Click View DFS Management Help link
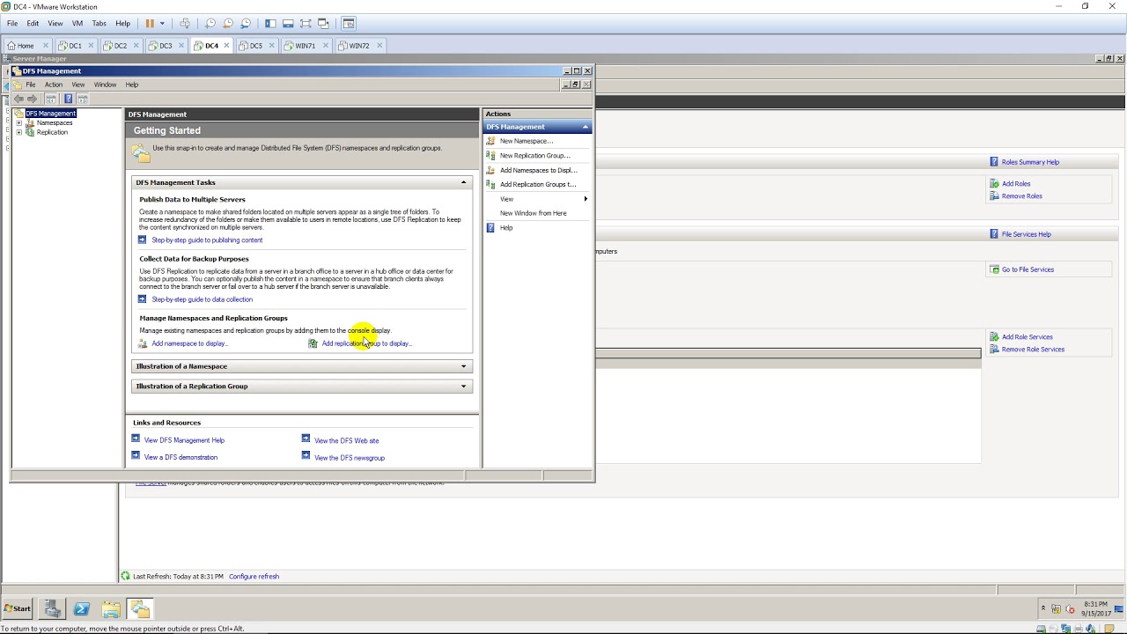 point(184,440)
